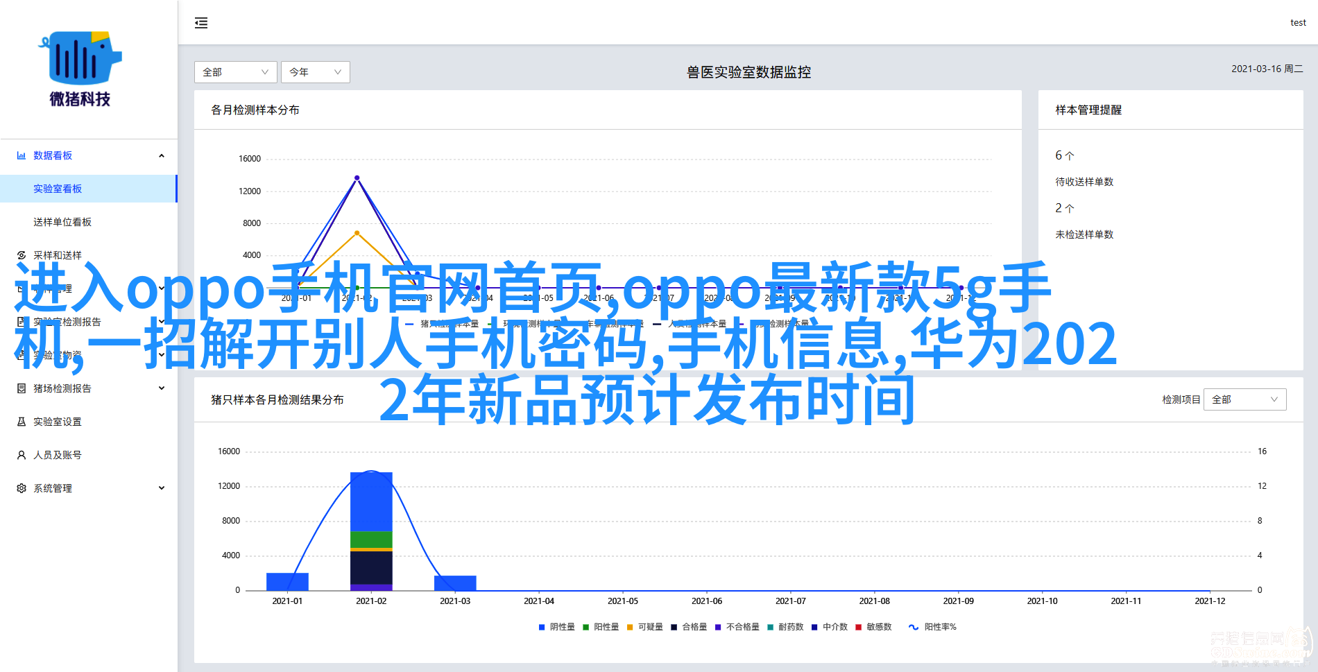Screen dimensions: 1318x672
Task: Click the 2021-12 axis label on bar chart
Action: click(x=1210, y=601)
